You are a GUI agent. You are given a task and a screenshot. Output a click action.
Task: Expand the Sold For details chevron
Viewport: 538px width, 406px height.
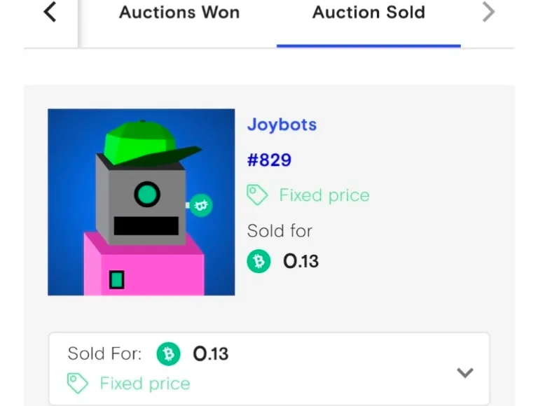click(x=465, y=372)
